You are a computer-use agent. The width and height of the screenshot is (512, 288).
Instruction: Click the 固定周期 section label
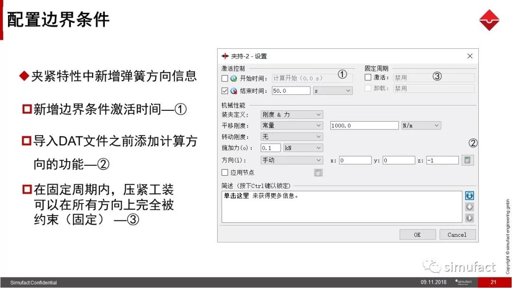[376, 68]
